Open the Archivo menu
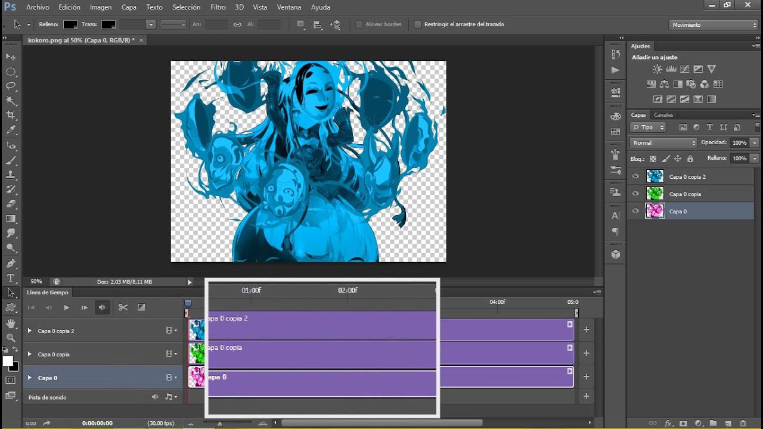Image resolution: width=763 pixels, height=429 pixels. (38, 7)
